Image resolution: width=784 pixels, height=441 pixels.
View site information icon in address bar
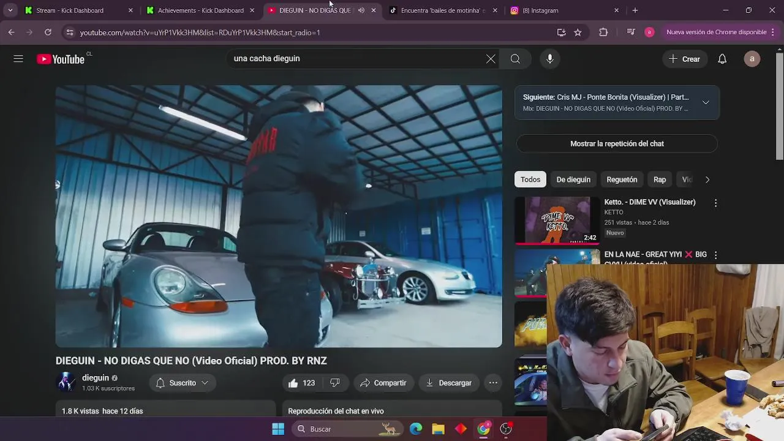click(x=69, y=32)
